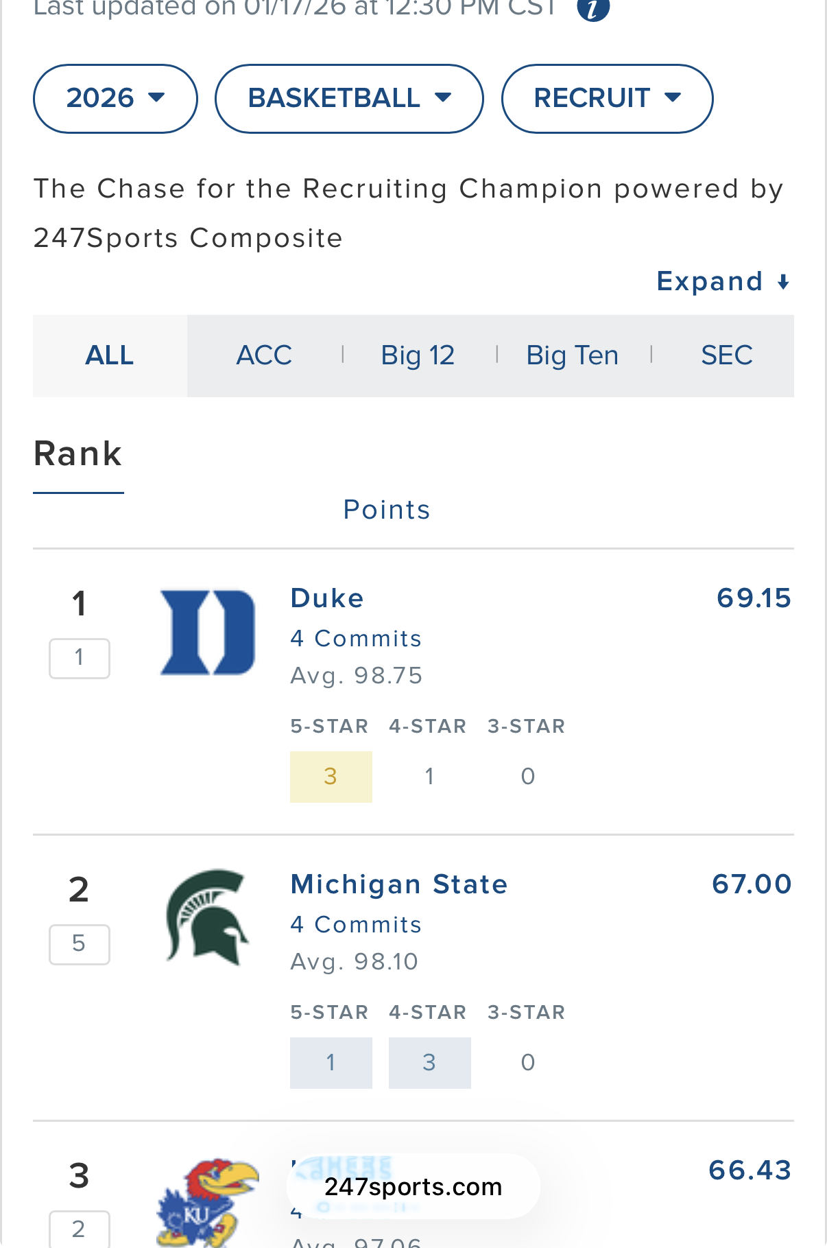Viewport: 827px width, 1248px height.
Task: Sort by the Points column header
Action: pyautogui.click(x=386, y=510)
